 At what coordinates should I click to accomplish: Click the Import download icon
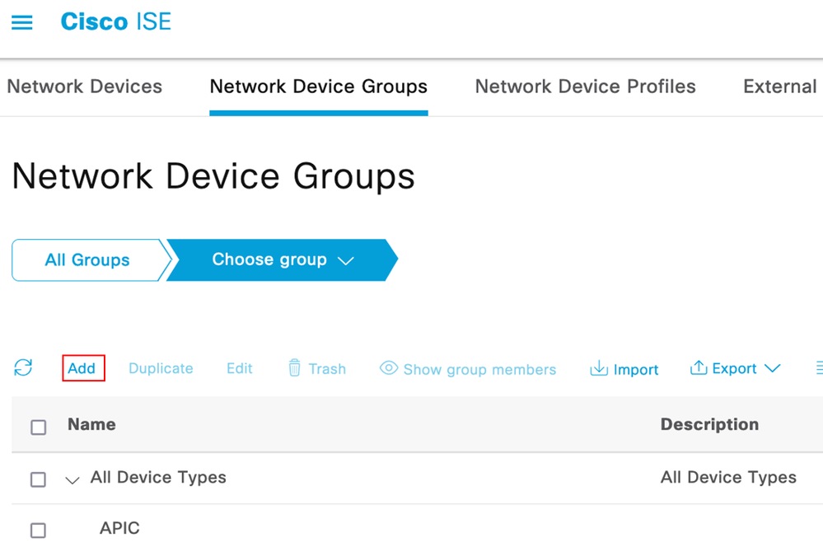(x=599, y=368)
